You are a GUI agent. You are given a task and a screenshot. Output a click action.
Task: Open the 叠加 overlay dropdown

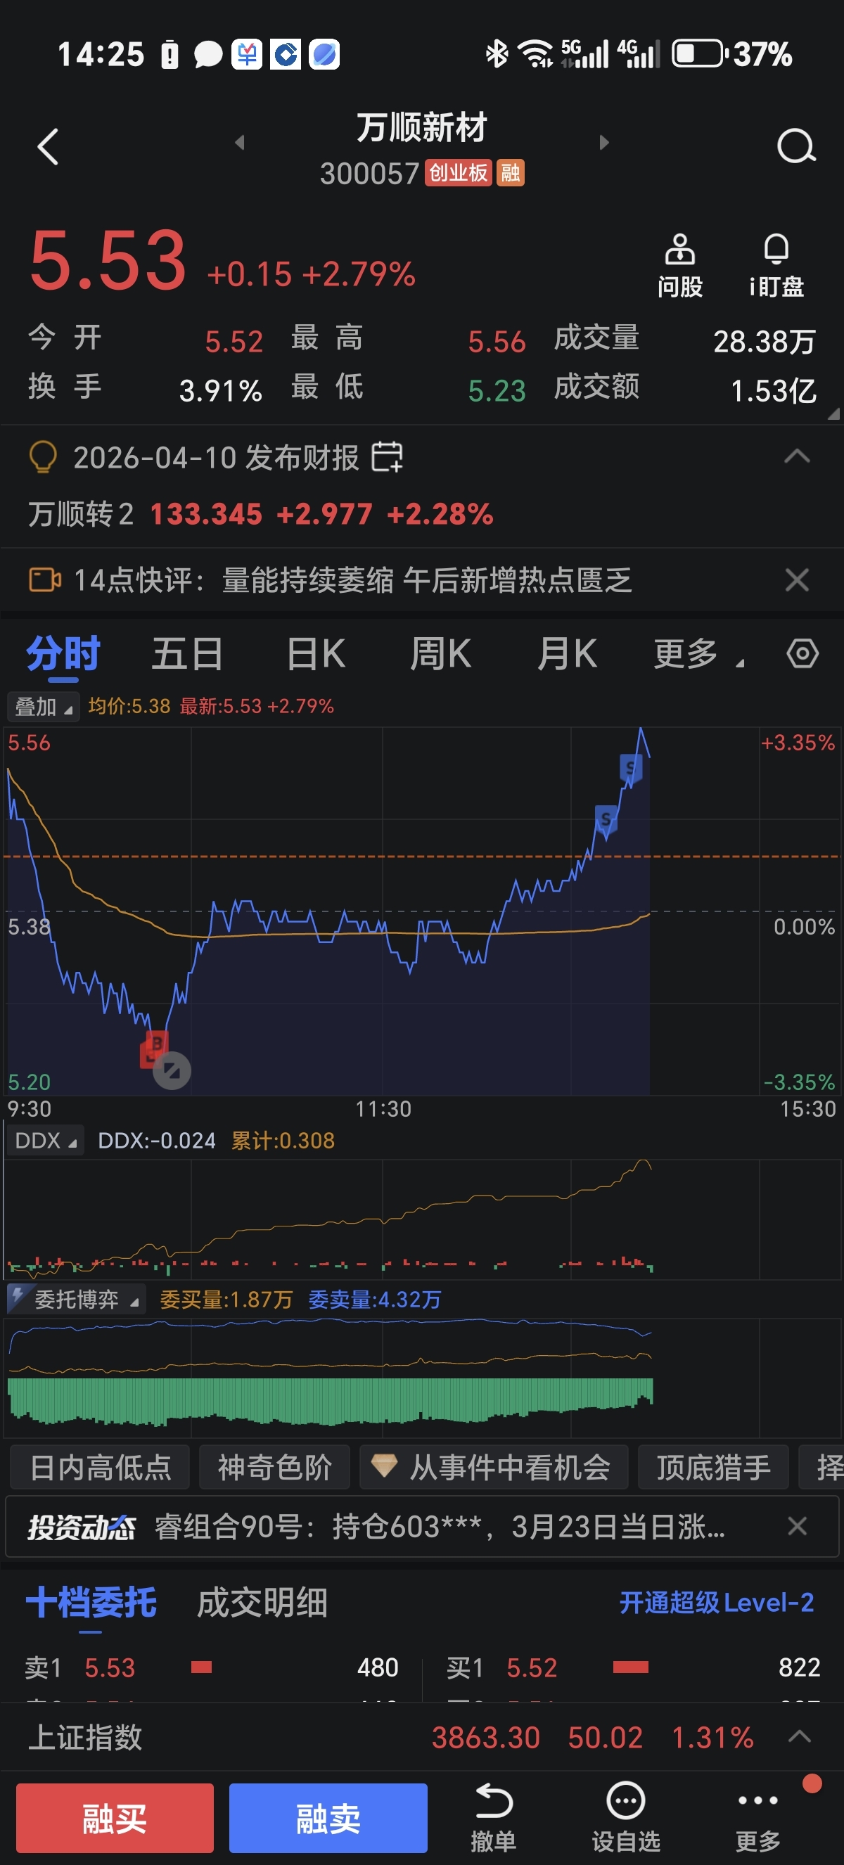(x=43, y=707)
